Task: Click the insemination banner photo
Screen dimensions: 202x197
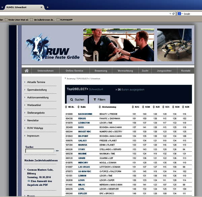Action: pos(119,45)
